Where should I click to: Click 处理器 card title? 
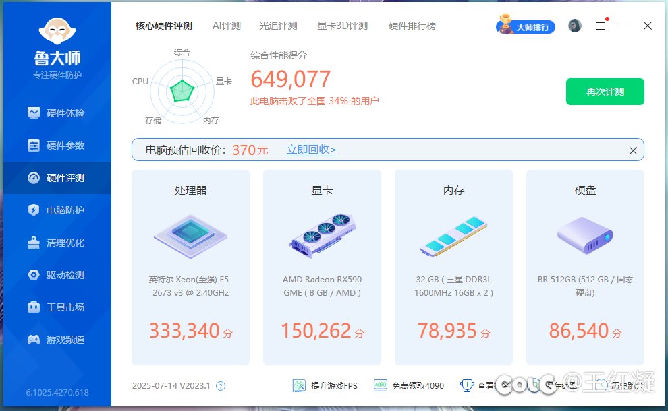pyautogui.click(x=190, y=190)
